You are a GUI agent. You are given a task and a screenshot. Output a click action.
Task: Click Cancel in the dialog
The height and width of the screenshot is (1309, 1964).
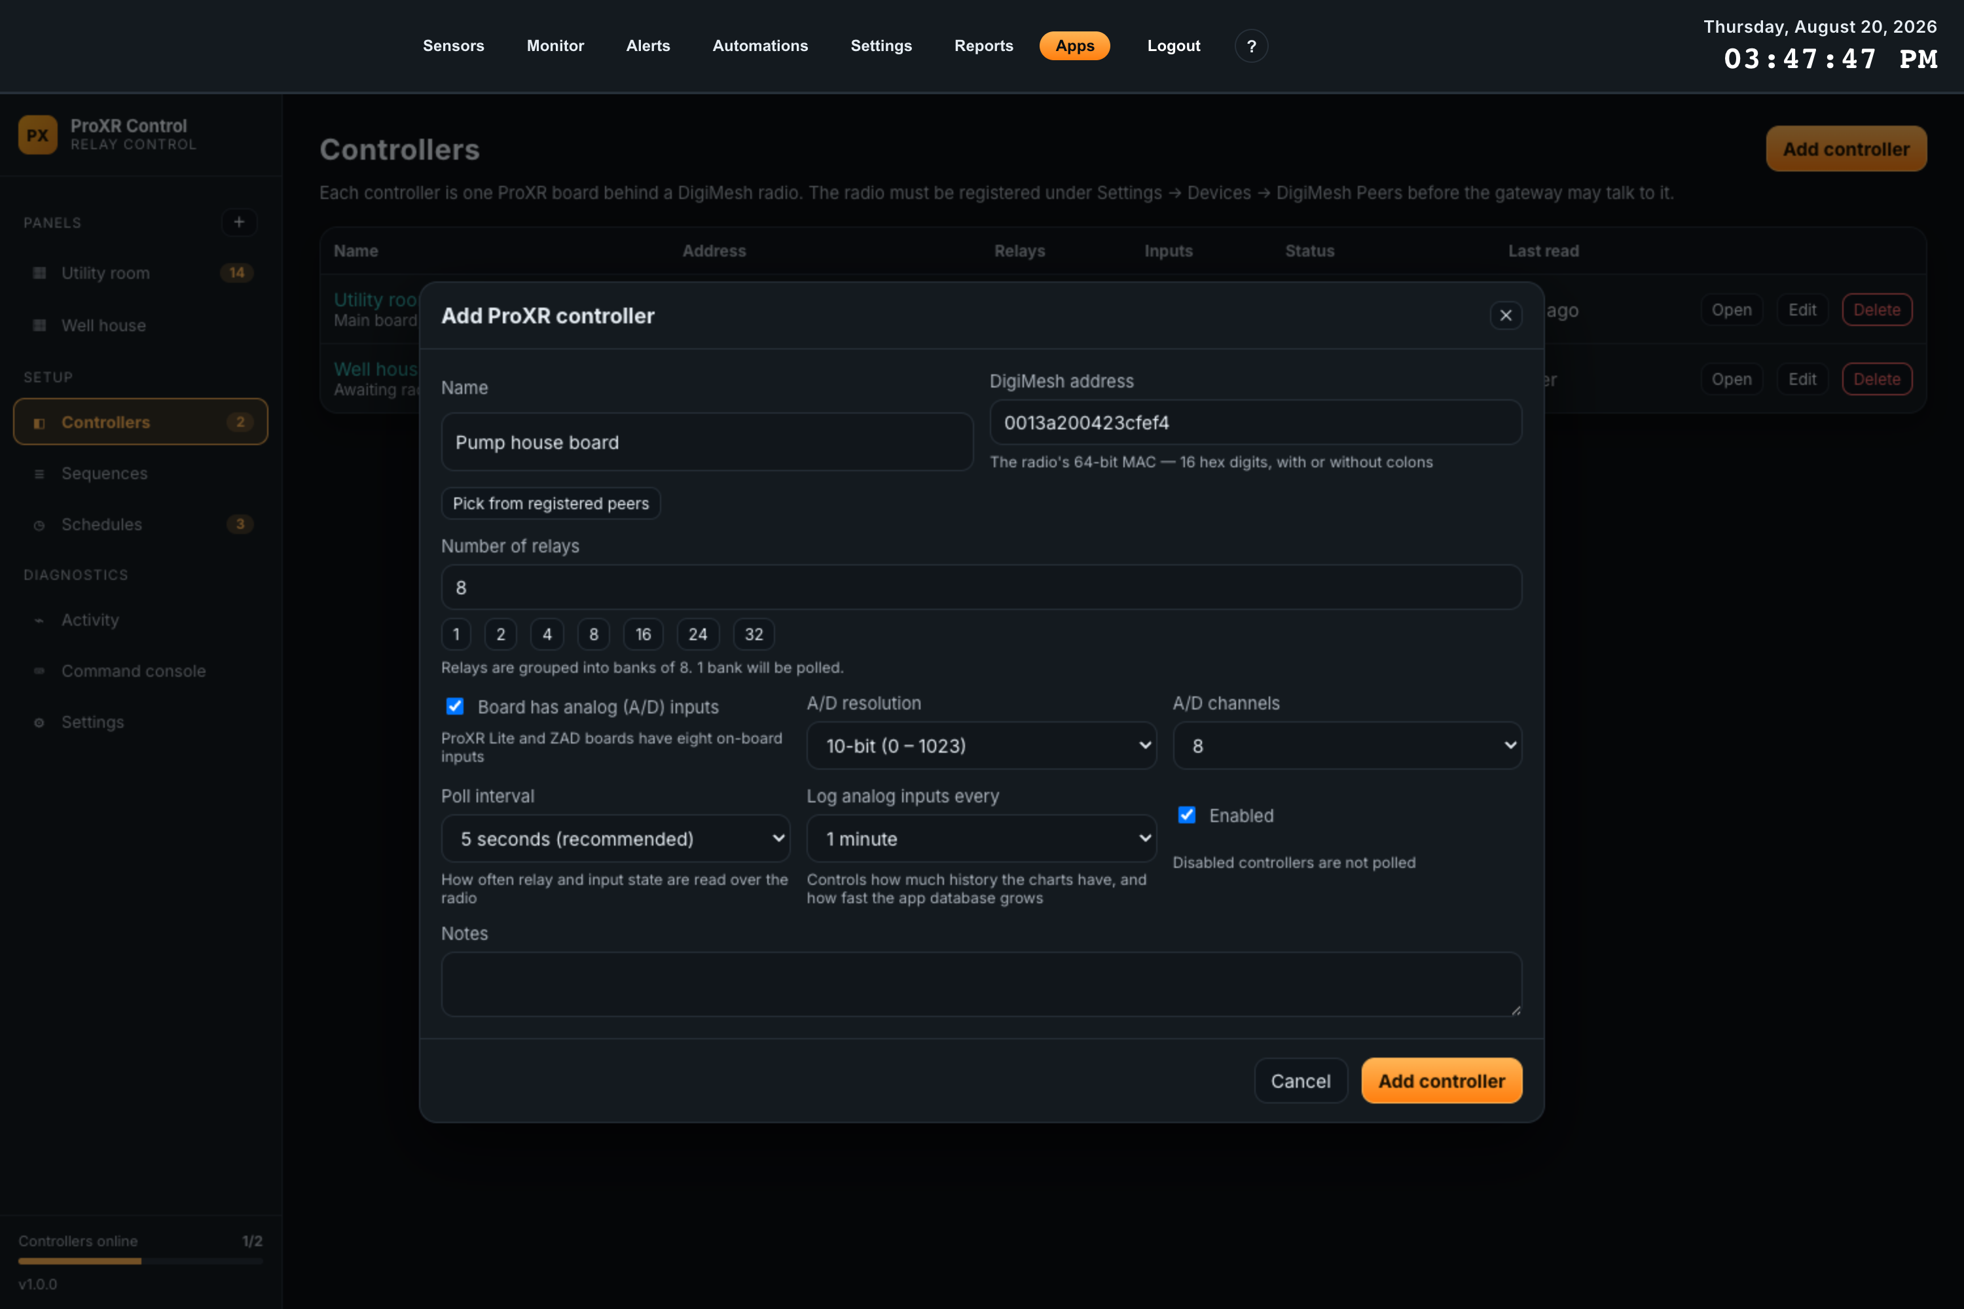1301,1081
